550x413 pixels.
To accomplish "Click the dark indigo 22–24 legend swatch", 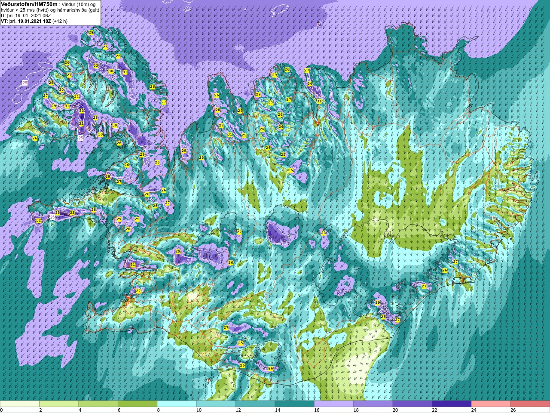I will click(452, 404).
